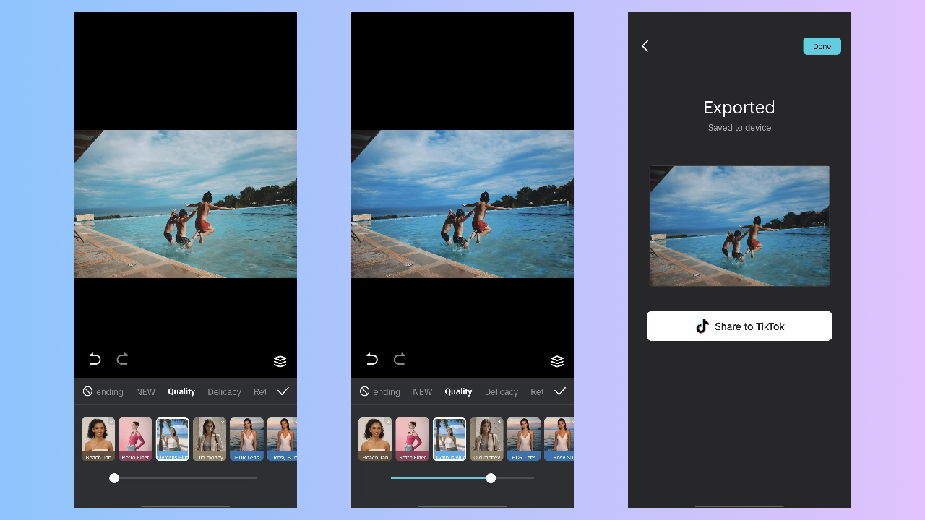The image size is (925, 520).
Task: Click the Redo arrow next to Undo
Action: 122,359
